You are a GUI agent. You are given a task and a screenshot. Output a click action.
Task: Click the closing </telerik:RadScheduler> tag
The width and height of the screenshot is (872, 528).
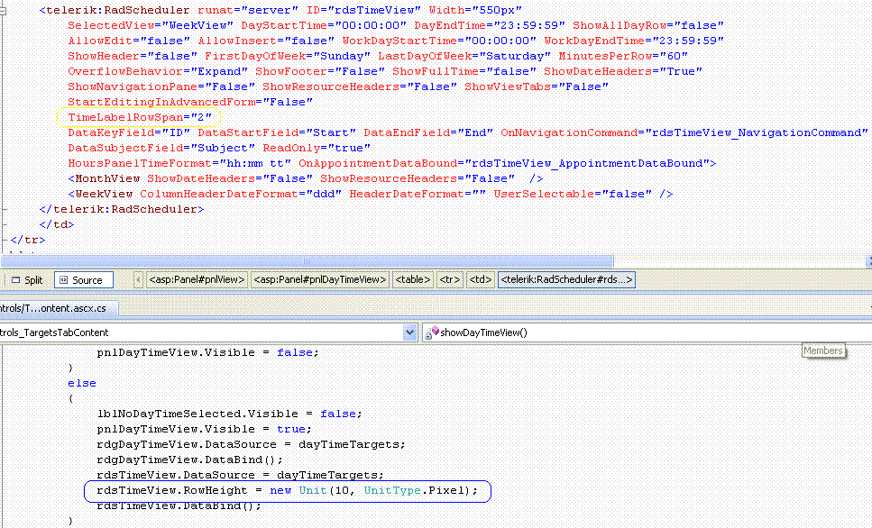(x=122, y=210)
